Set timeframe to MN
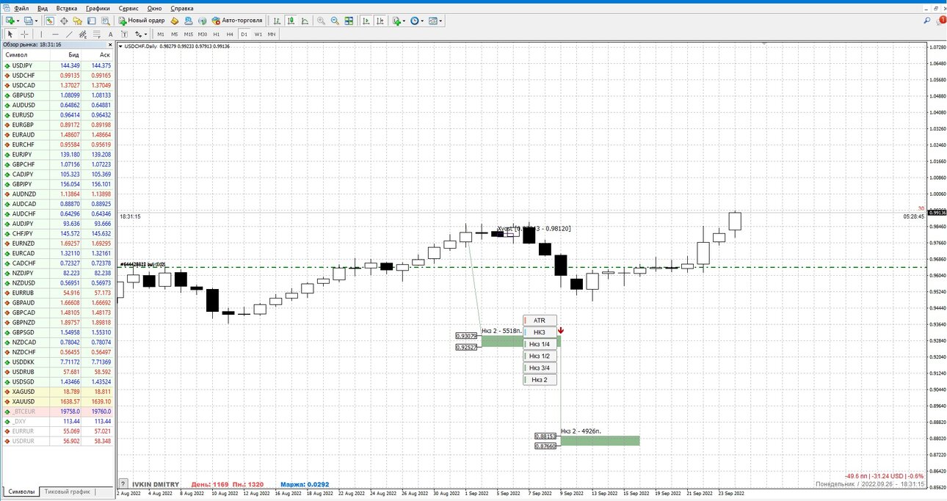Viewport: 947px width, 501px height. tap(272, 34)
